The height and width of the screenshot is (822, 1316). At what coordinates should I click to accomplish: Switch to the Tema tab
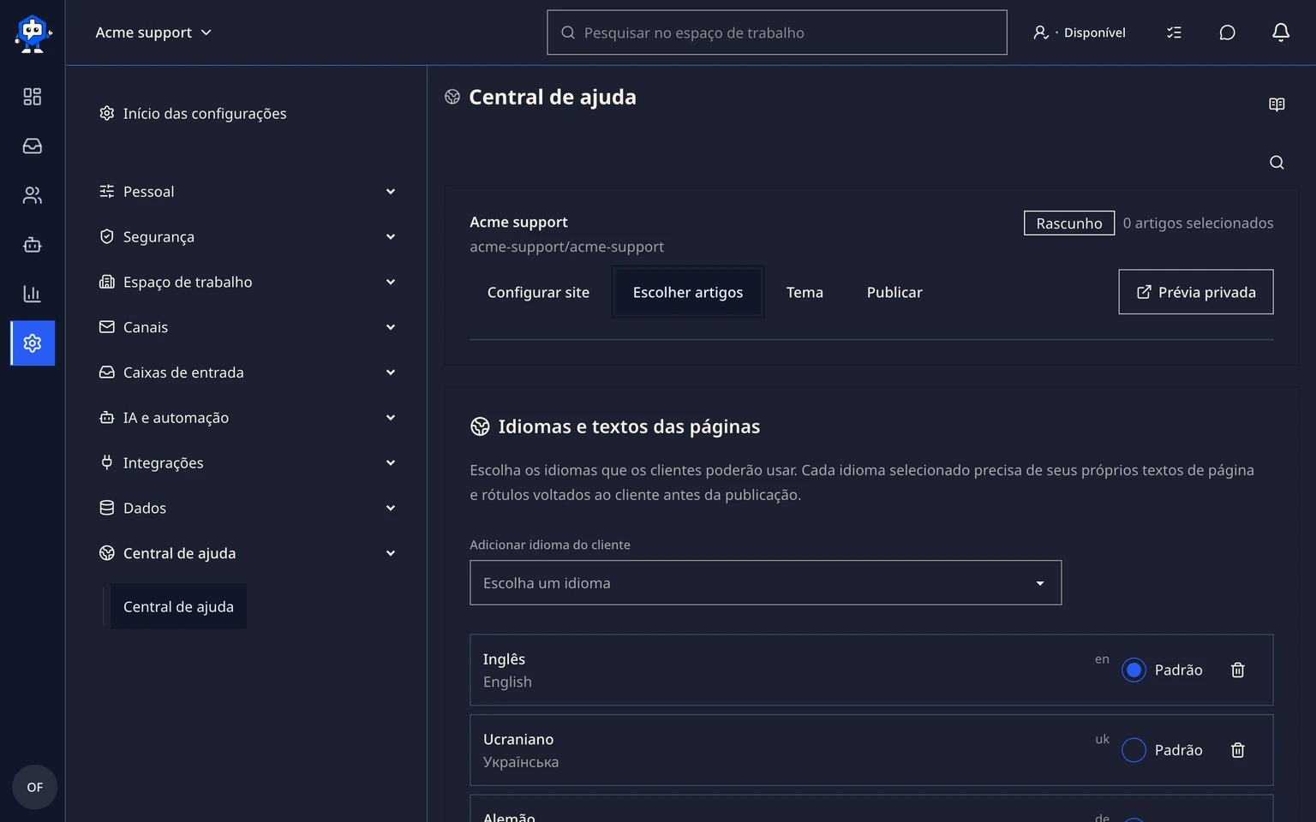point(805,292)
